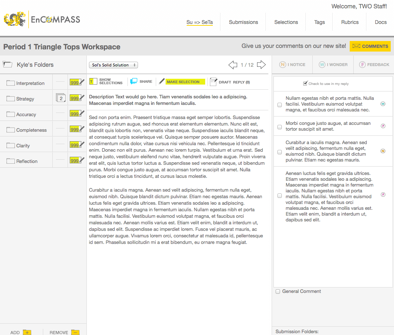This screenshot has height=335, width=394.
Task: Click the yellow Add folder plus icon
Action: point(27,332)
